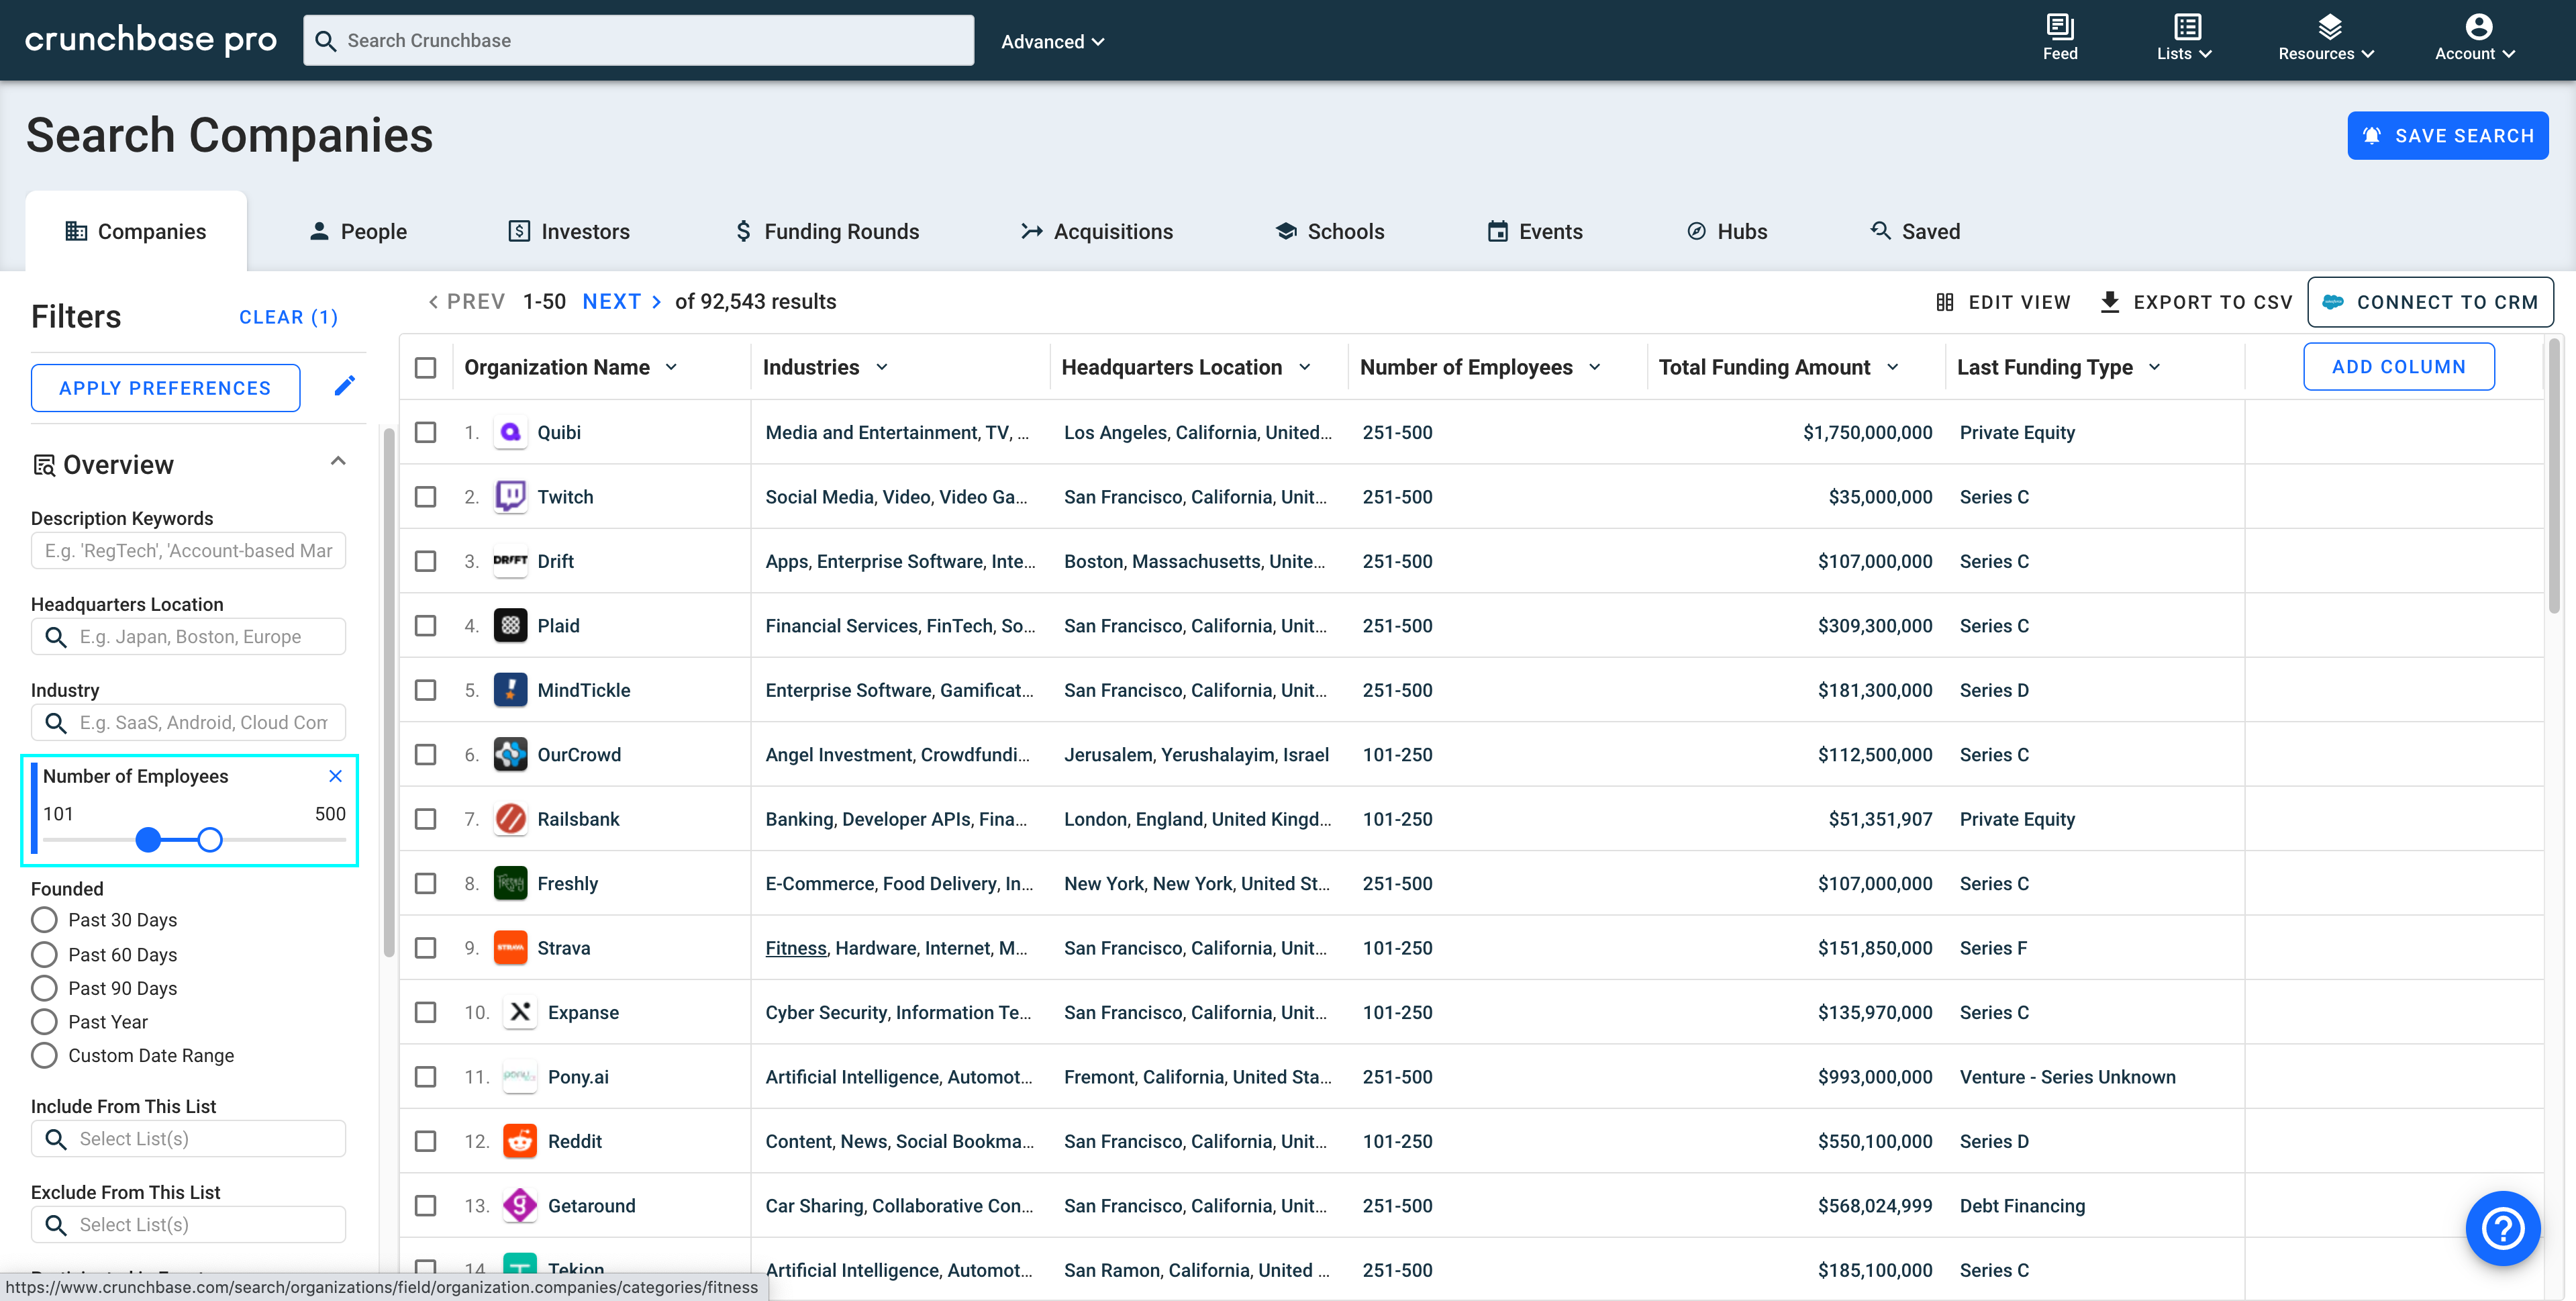Open Headquarters Location column dropdown arrow
Screen dimensions: 2576x1301
pyautogui.click(x=1304, y=368)
